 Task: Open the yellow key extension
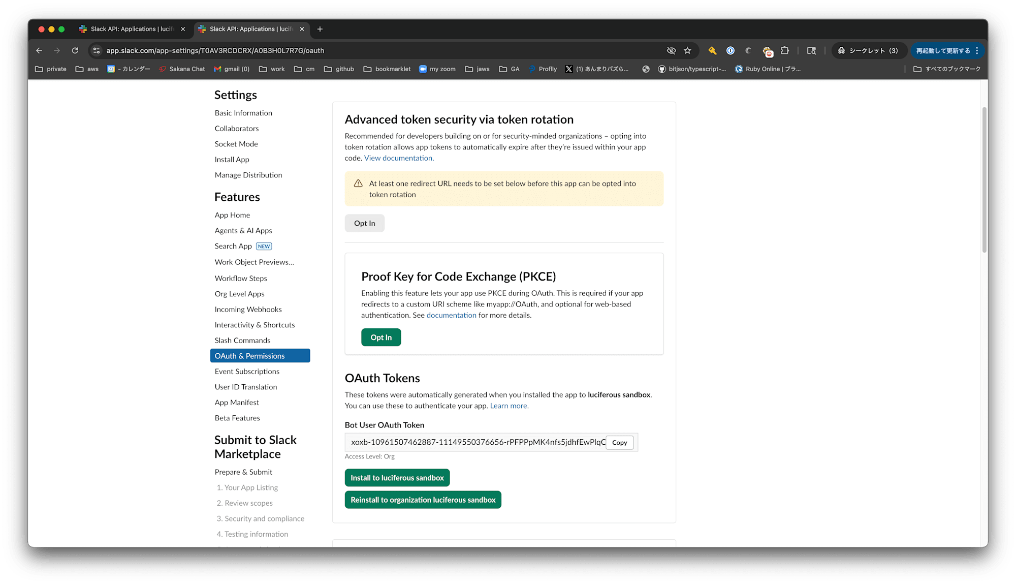pyautogui.click(x=712, y=50)
